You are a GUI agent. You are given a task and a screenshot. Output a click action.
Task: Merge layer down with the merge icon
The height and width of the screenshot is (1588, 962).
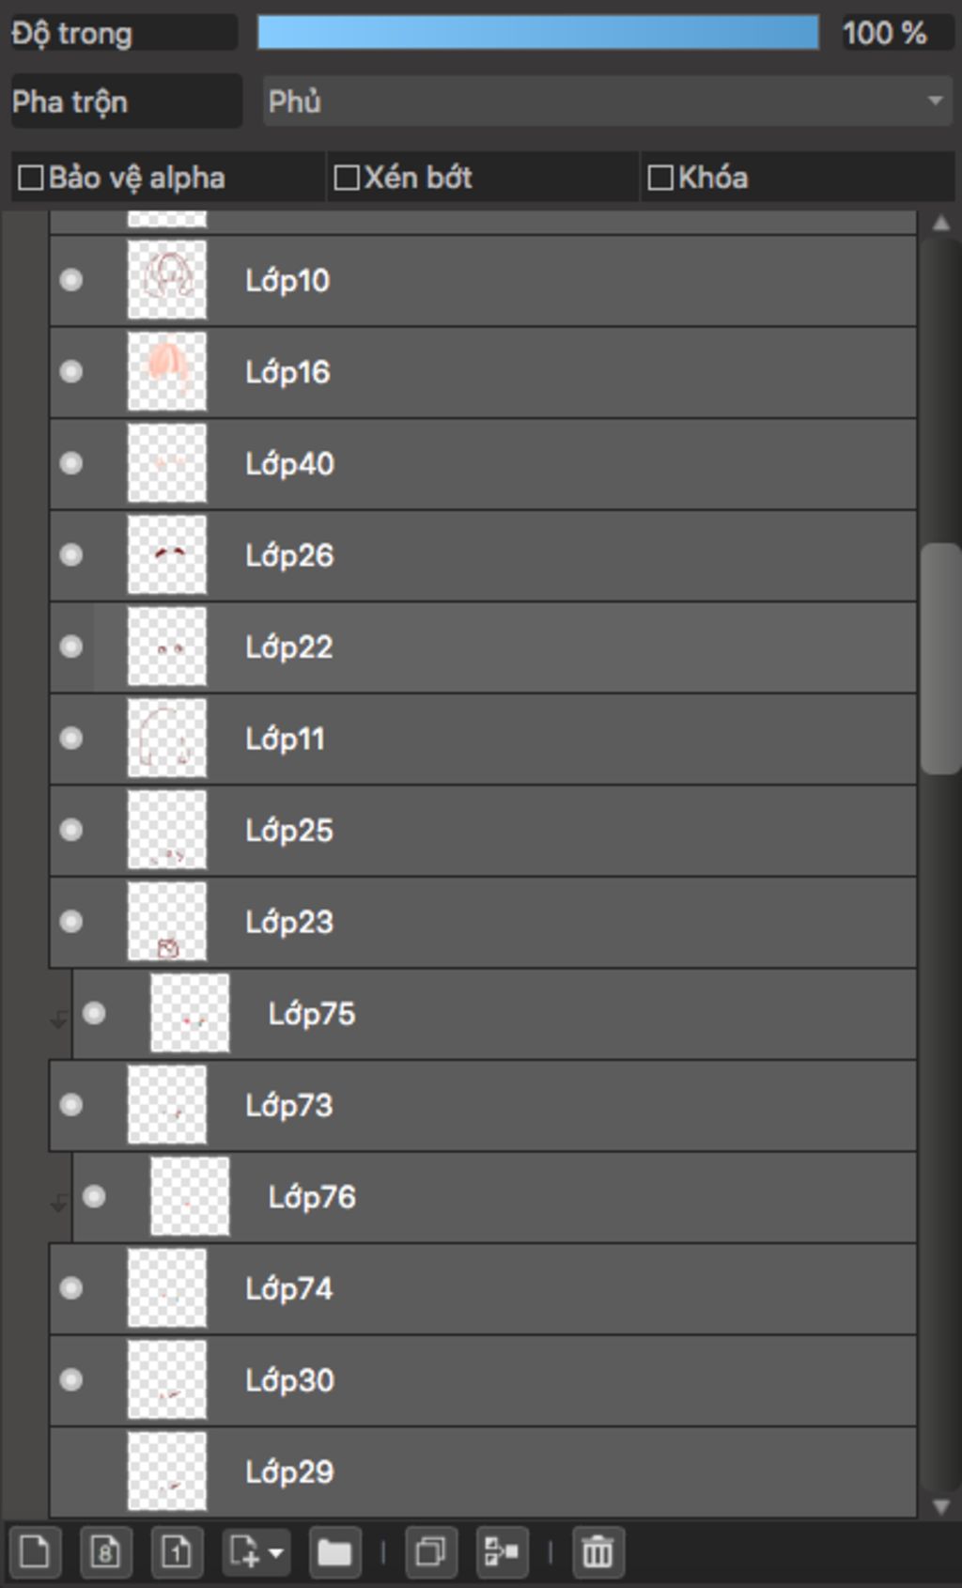tap(501, 1551)
